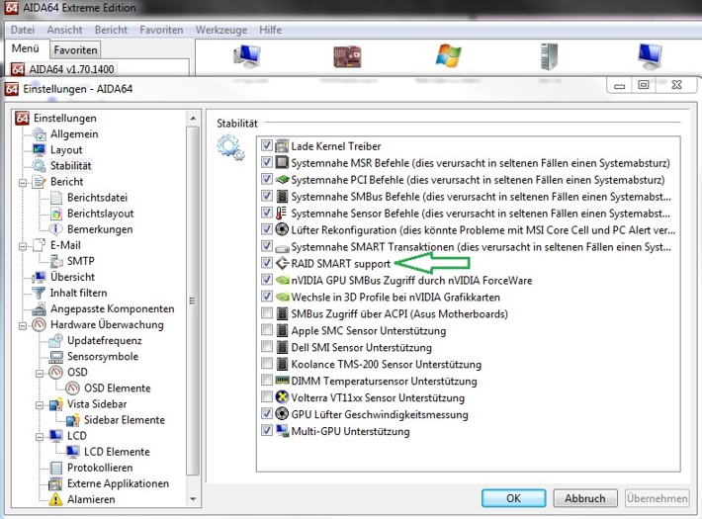Image resolution: width=702 pixels, height=519 pixels.
Task: Select Einstellungen root tree item
Action: point(65,119)
